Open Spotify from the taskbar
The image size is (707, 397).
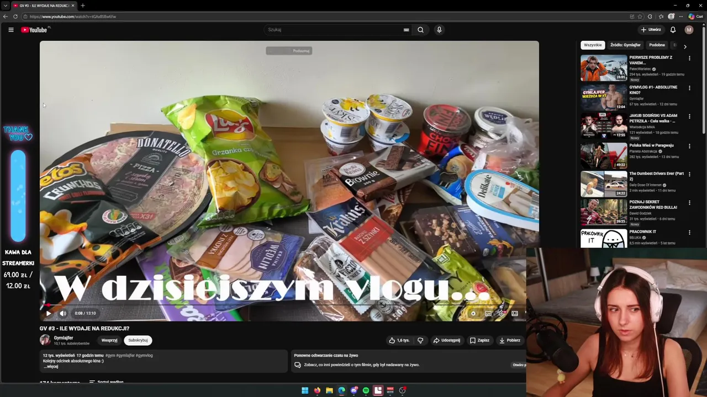coord(366,390)
